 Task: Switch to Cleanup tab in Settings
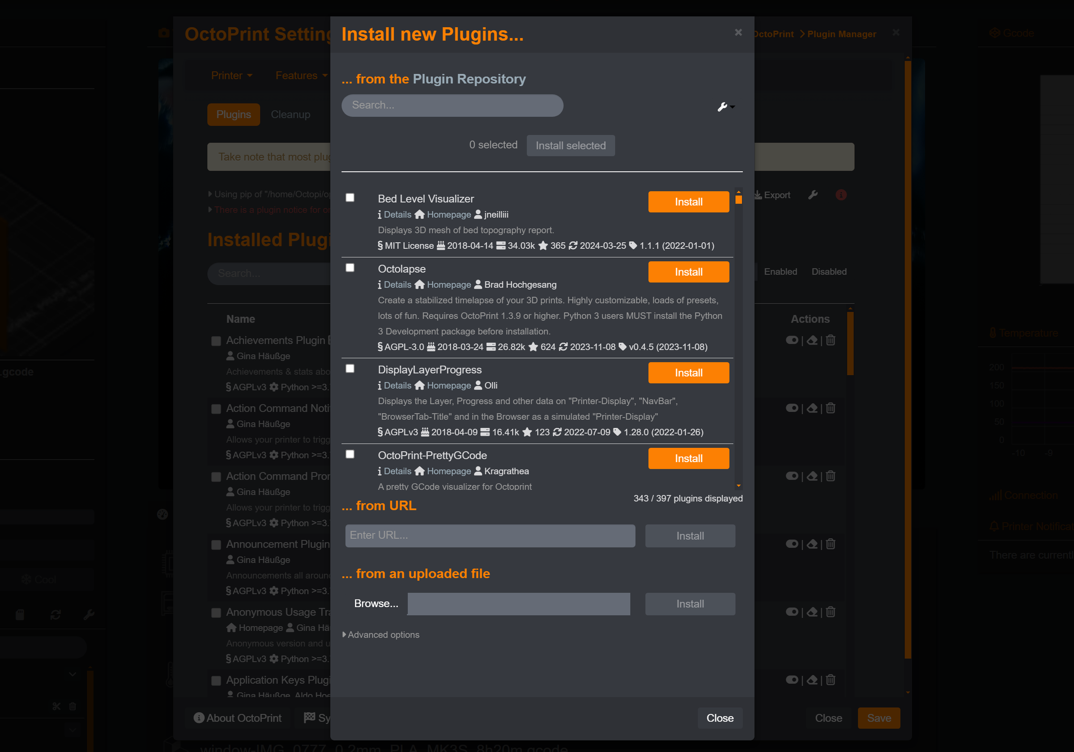[x=290, y=115]
